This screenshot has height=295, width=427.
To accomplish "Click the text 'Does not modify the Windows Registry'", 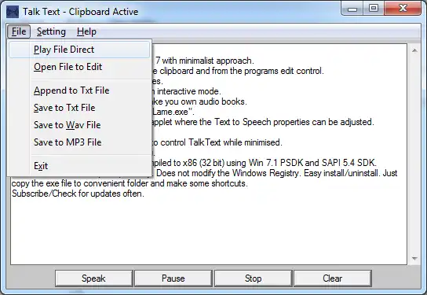I will pyautogui.click(x=227, y=173).
